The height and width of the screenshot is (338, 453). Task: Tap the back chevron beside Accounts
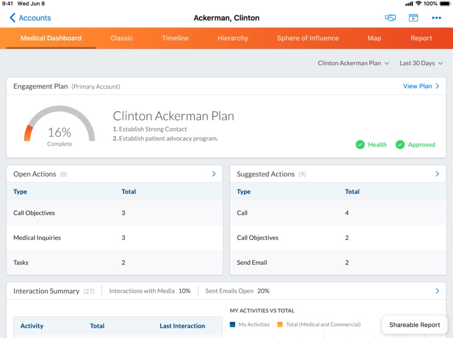[x=13, y=18]
